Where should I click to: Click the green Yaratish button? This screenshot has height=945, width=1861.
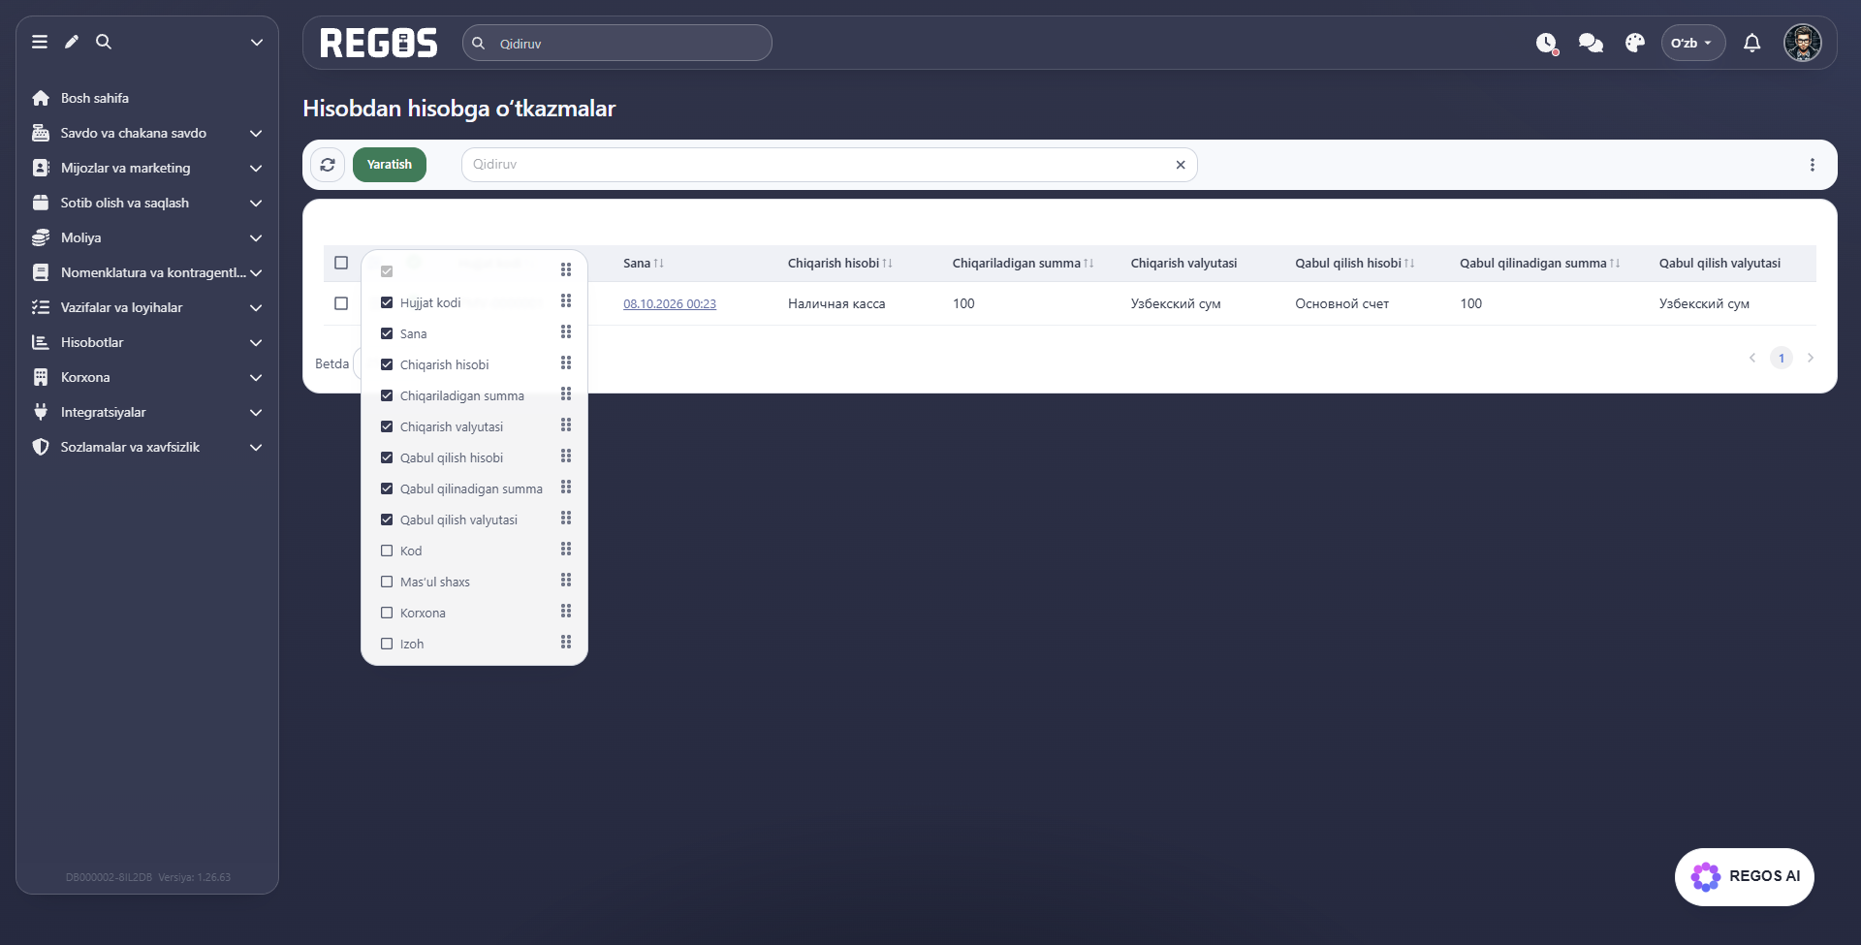[390, 165]
